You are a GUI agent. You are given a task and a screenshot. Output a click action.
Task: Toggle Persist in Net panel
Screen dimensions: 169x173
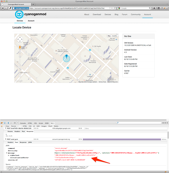tap(14, 126)
